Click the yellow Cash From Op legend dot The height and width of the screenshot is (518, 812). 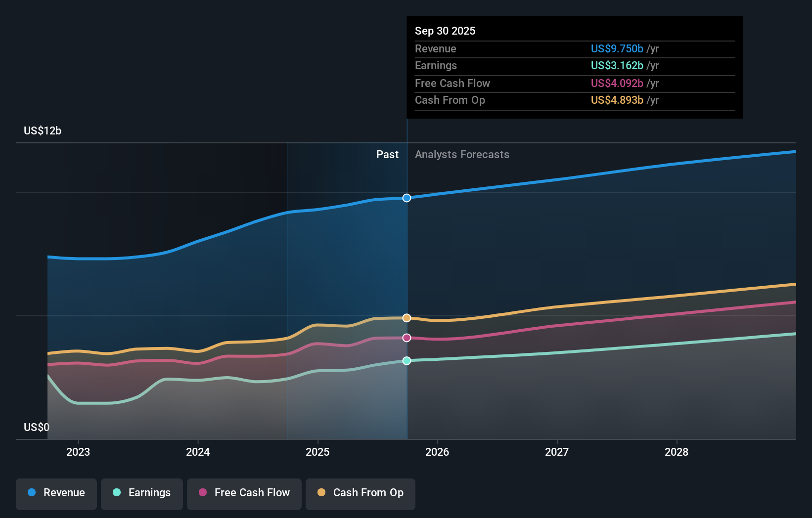(x=322, y=493)
